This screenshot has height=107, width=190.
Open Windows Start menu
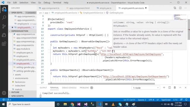pos(3,104)
